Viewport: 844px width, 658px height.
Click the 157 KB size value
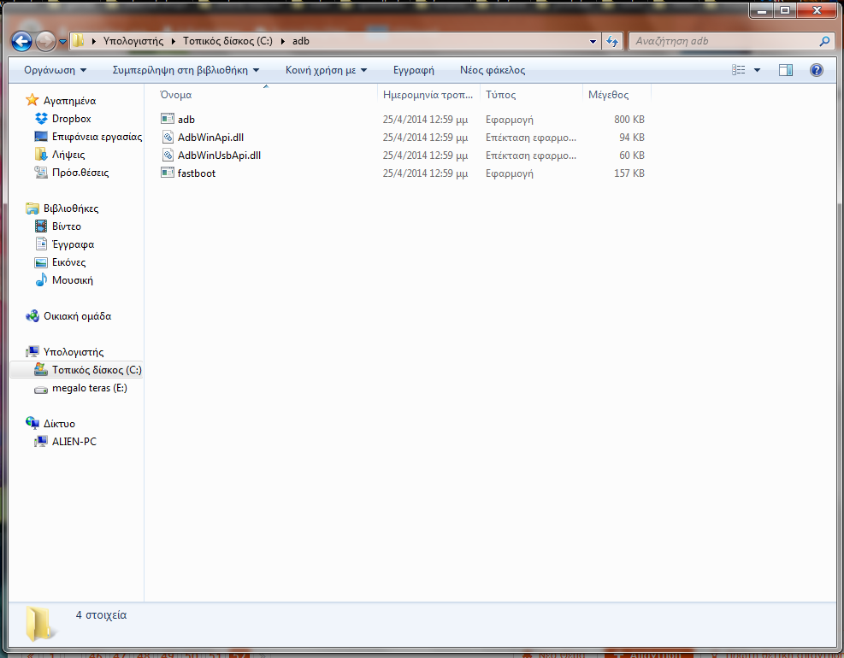pyautogui.click(x=629, y=173)
